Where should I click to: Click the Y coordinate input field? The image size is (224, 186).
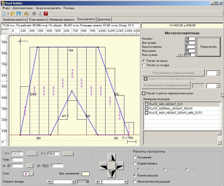coord(53,154)
